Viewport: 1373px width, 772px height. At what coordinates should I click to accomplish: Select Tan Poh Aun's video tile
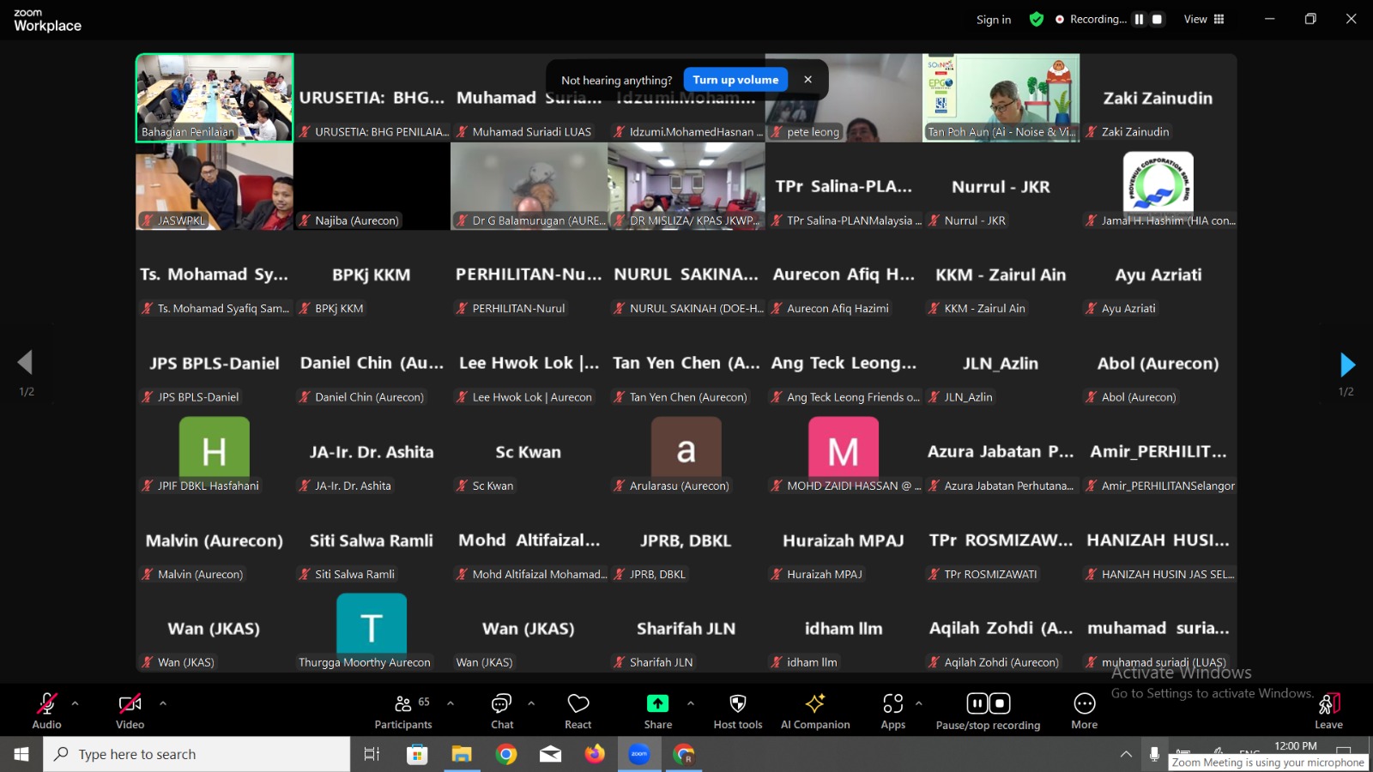(x=1001, y=98)
